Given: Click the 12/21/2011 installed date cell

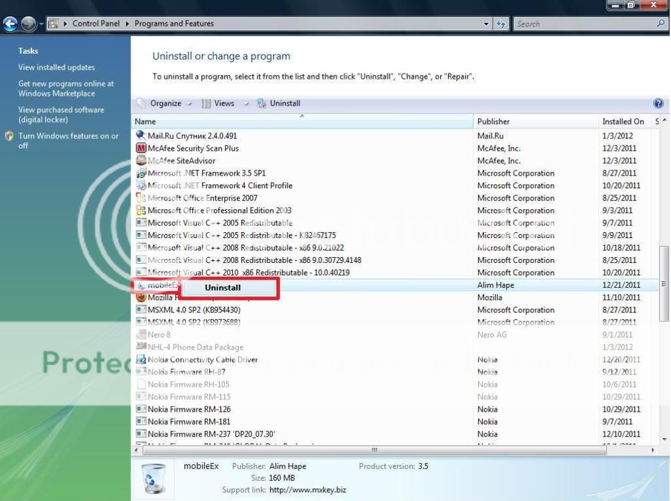Looking at the screenshot, I should point(621,285).
